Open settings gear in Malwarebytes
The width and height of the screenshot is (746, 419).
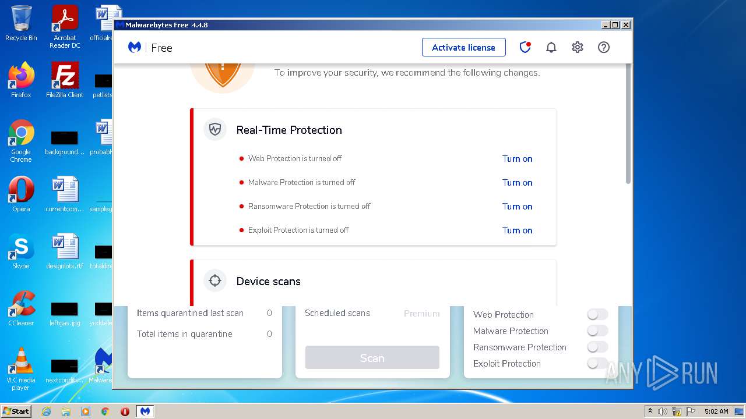(x=578, y=48)
